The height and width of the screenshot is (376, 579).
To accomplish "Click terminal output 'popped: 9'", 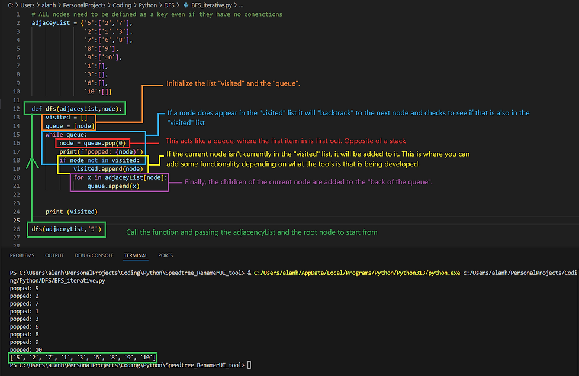I will click(x=24, y=342).
